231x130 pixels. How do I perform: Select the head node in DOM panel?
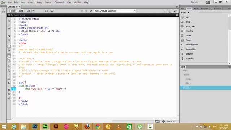pyautogui.click(x=187, y=75)
